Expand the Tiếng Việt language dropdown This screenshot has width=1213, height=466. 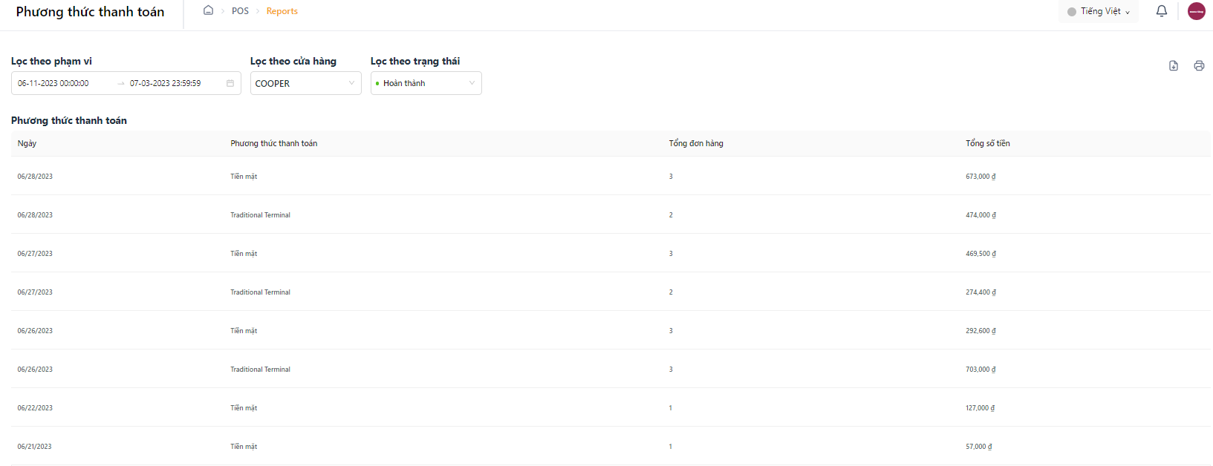pyautogui.click(x=1099, y=12)
